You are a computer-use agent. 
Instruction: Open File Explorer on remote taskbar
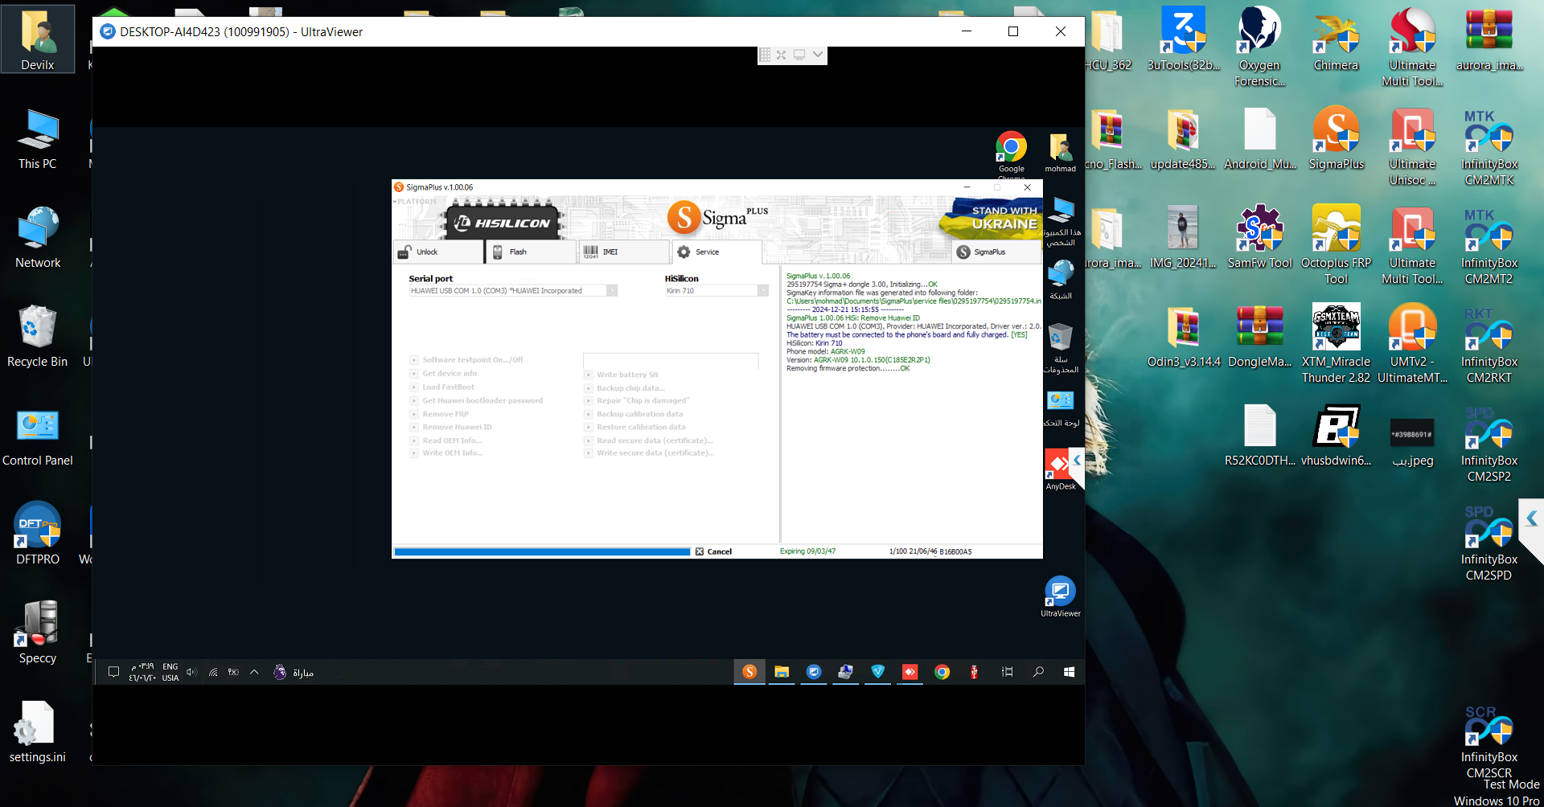782,672
